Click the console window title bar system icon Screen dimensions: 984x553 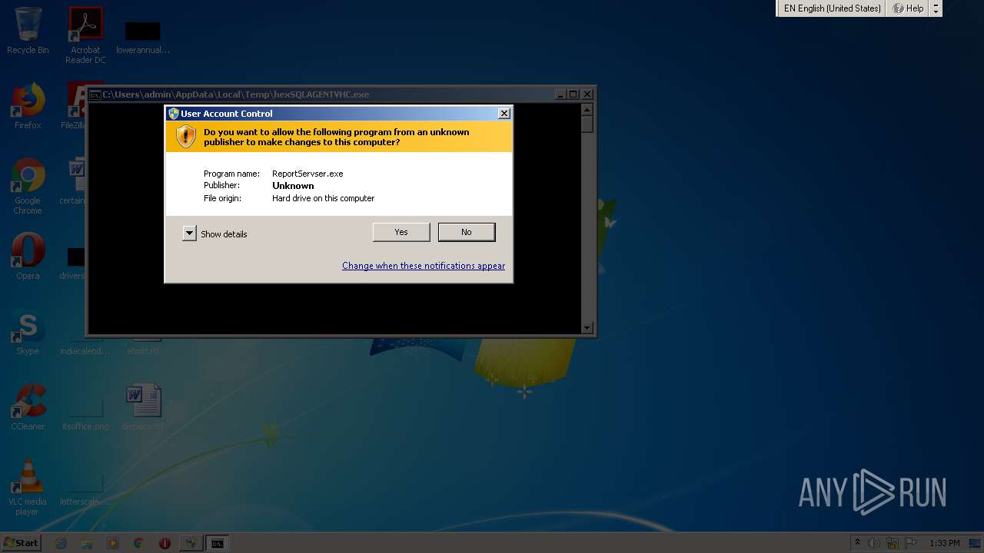(95, 94)
